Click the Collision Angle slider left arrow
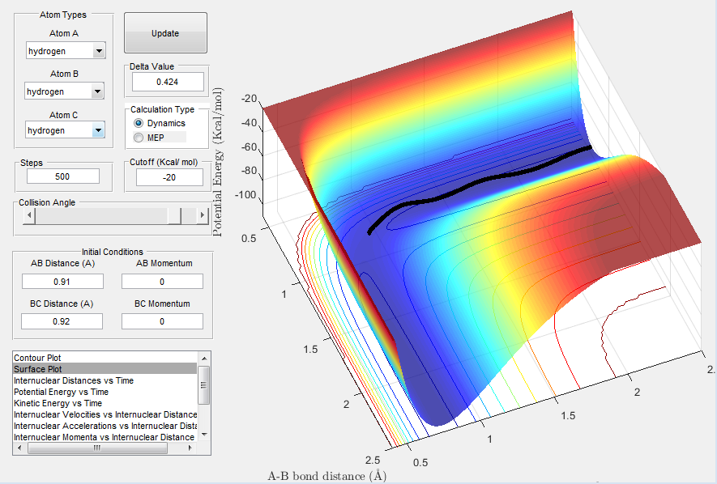Viewport: 717px width, 484px height. coord(30,215)
